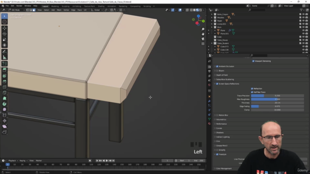Adjust the Trace Precision slider
Screen dimensions: 310x174
(x=278, y=96)
